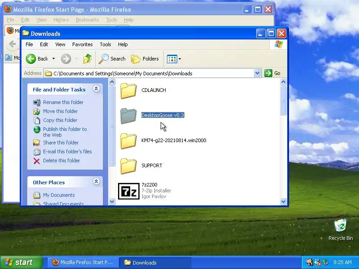
Task: Open the Back history dropdown arrow
Action: click(53, 59)
